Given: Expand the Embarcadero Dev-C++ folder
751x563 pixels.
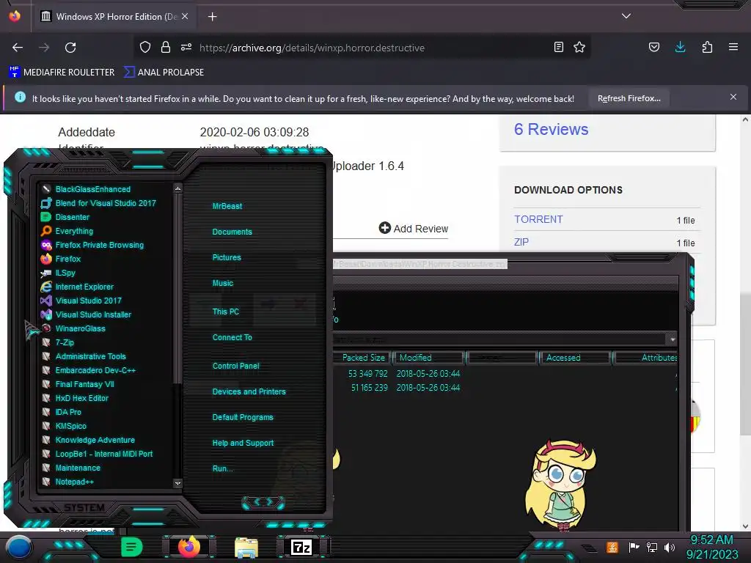Looking at the screenshot, I should click(x=88, y=370).
